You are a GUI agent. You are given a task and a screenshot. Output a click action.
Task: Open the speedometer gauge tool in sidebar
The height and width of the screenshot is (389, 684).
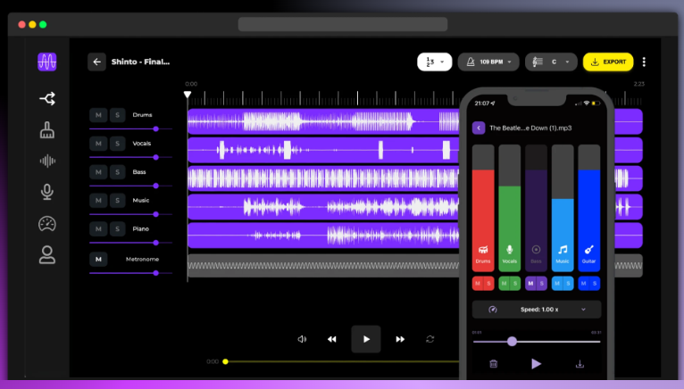[x=47, y=223]
